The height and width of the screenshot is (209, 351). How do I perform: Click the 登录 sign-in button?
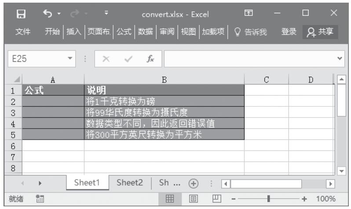tap(289, 32)
